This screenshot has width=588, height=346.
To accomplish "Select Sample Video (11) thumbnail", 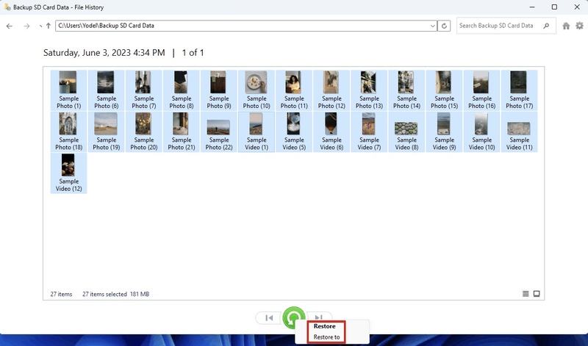I will [520, 131].
